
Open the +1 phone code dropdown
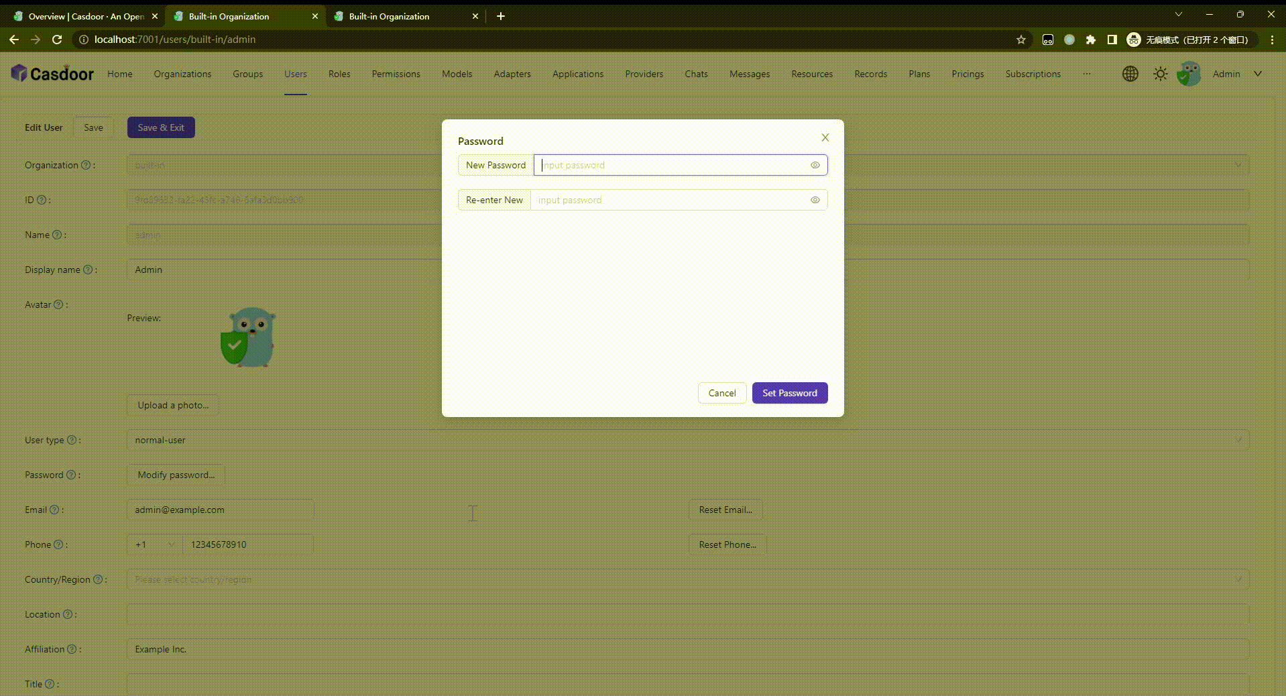coord(153,544)
